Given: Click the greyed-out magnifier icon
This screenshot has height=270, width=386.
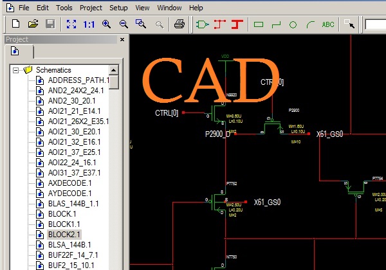Looking at the screenshot, I should click(160, 24).
